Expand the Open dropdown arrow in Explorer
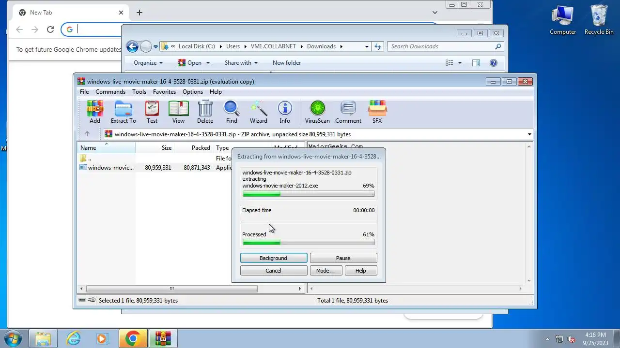620x348 pixels. point(208,63)
